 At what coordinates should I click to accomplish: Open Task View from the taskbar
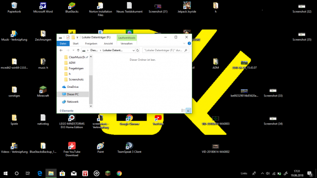pos(28,173)
